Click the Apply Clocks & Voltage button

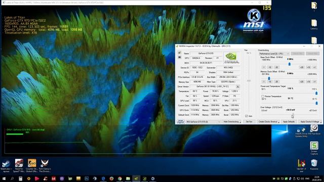point(310,122)
